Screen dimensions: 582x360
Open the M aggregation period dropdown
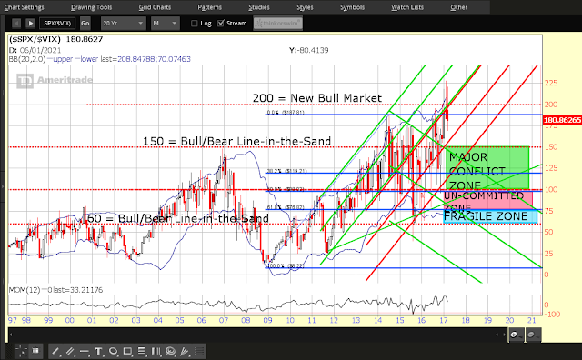pos(166,24)
